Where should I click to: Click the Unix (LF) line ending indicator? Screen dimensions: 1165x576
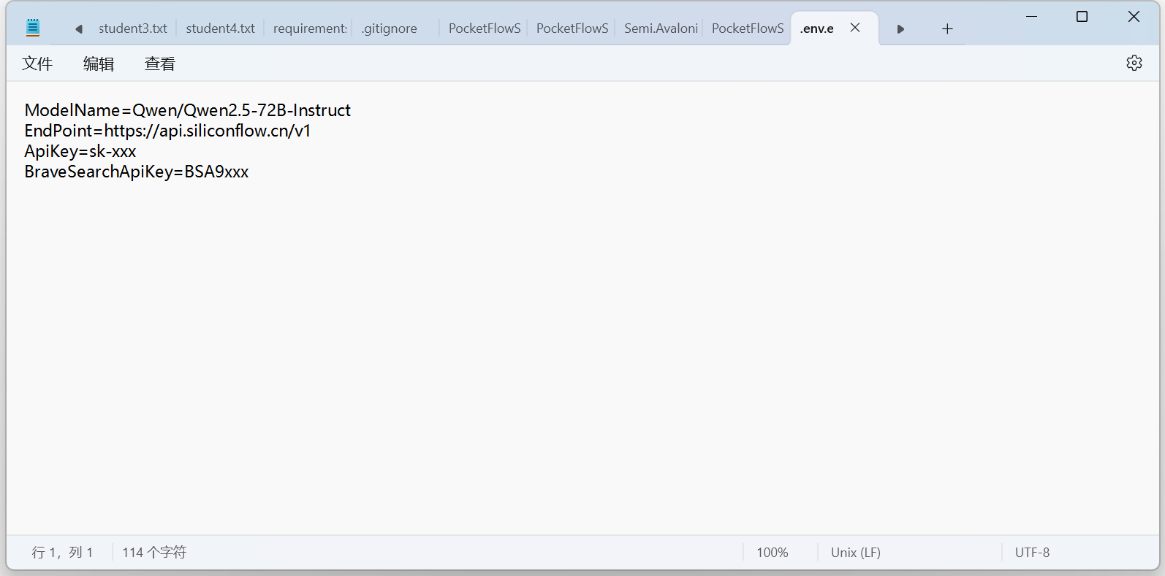click(855, 553)
